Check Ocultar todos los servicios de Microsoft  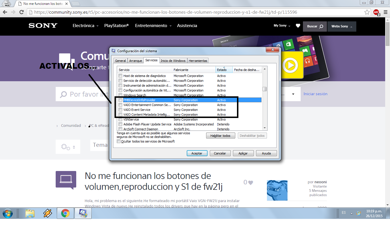[x=119, y=141]
